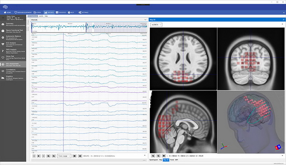Click the 3D head model view
Image resolution: width=286 pixels, height=165 pixels.
coord(251,122)
